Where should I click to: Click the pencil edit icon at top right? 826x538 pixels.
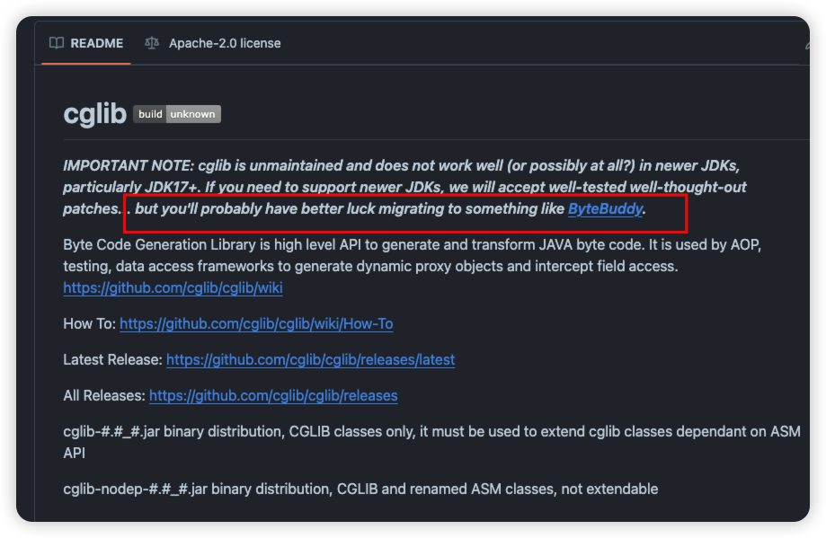[806, 43]
